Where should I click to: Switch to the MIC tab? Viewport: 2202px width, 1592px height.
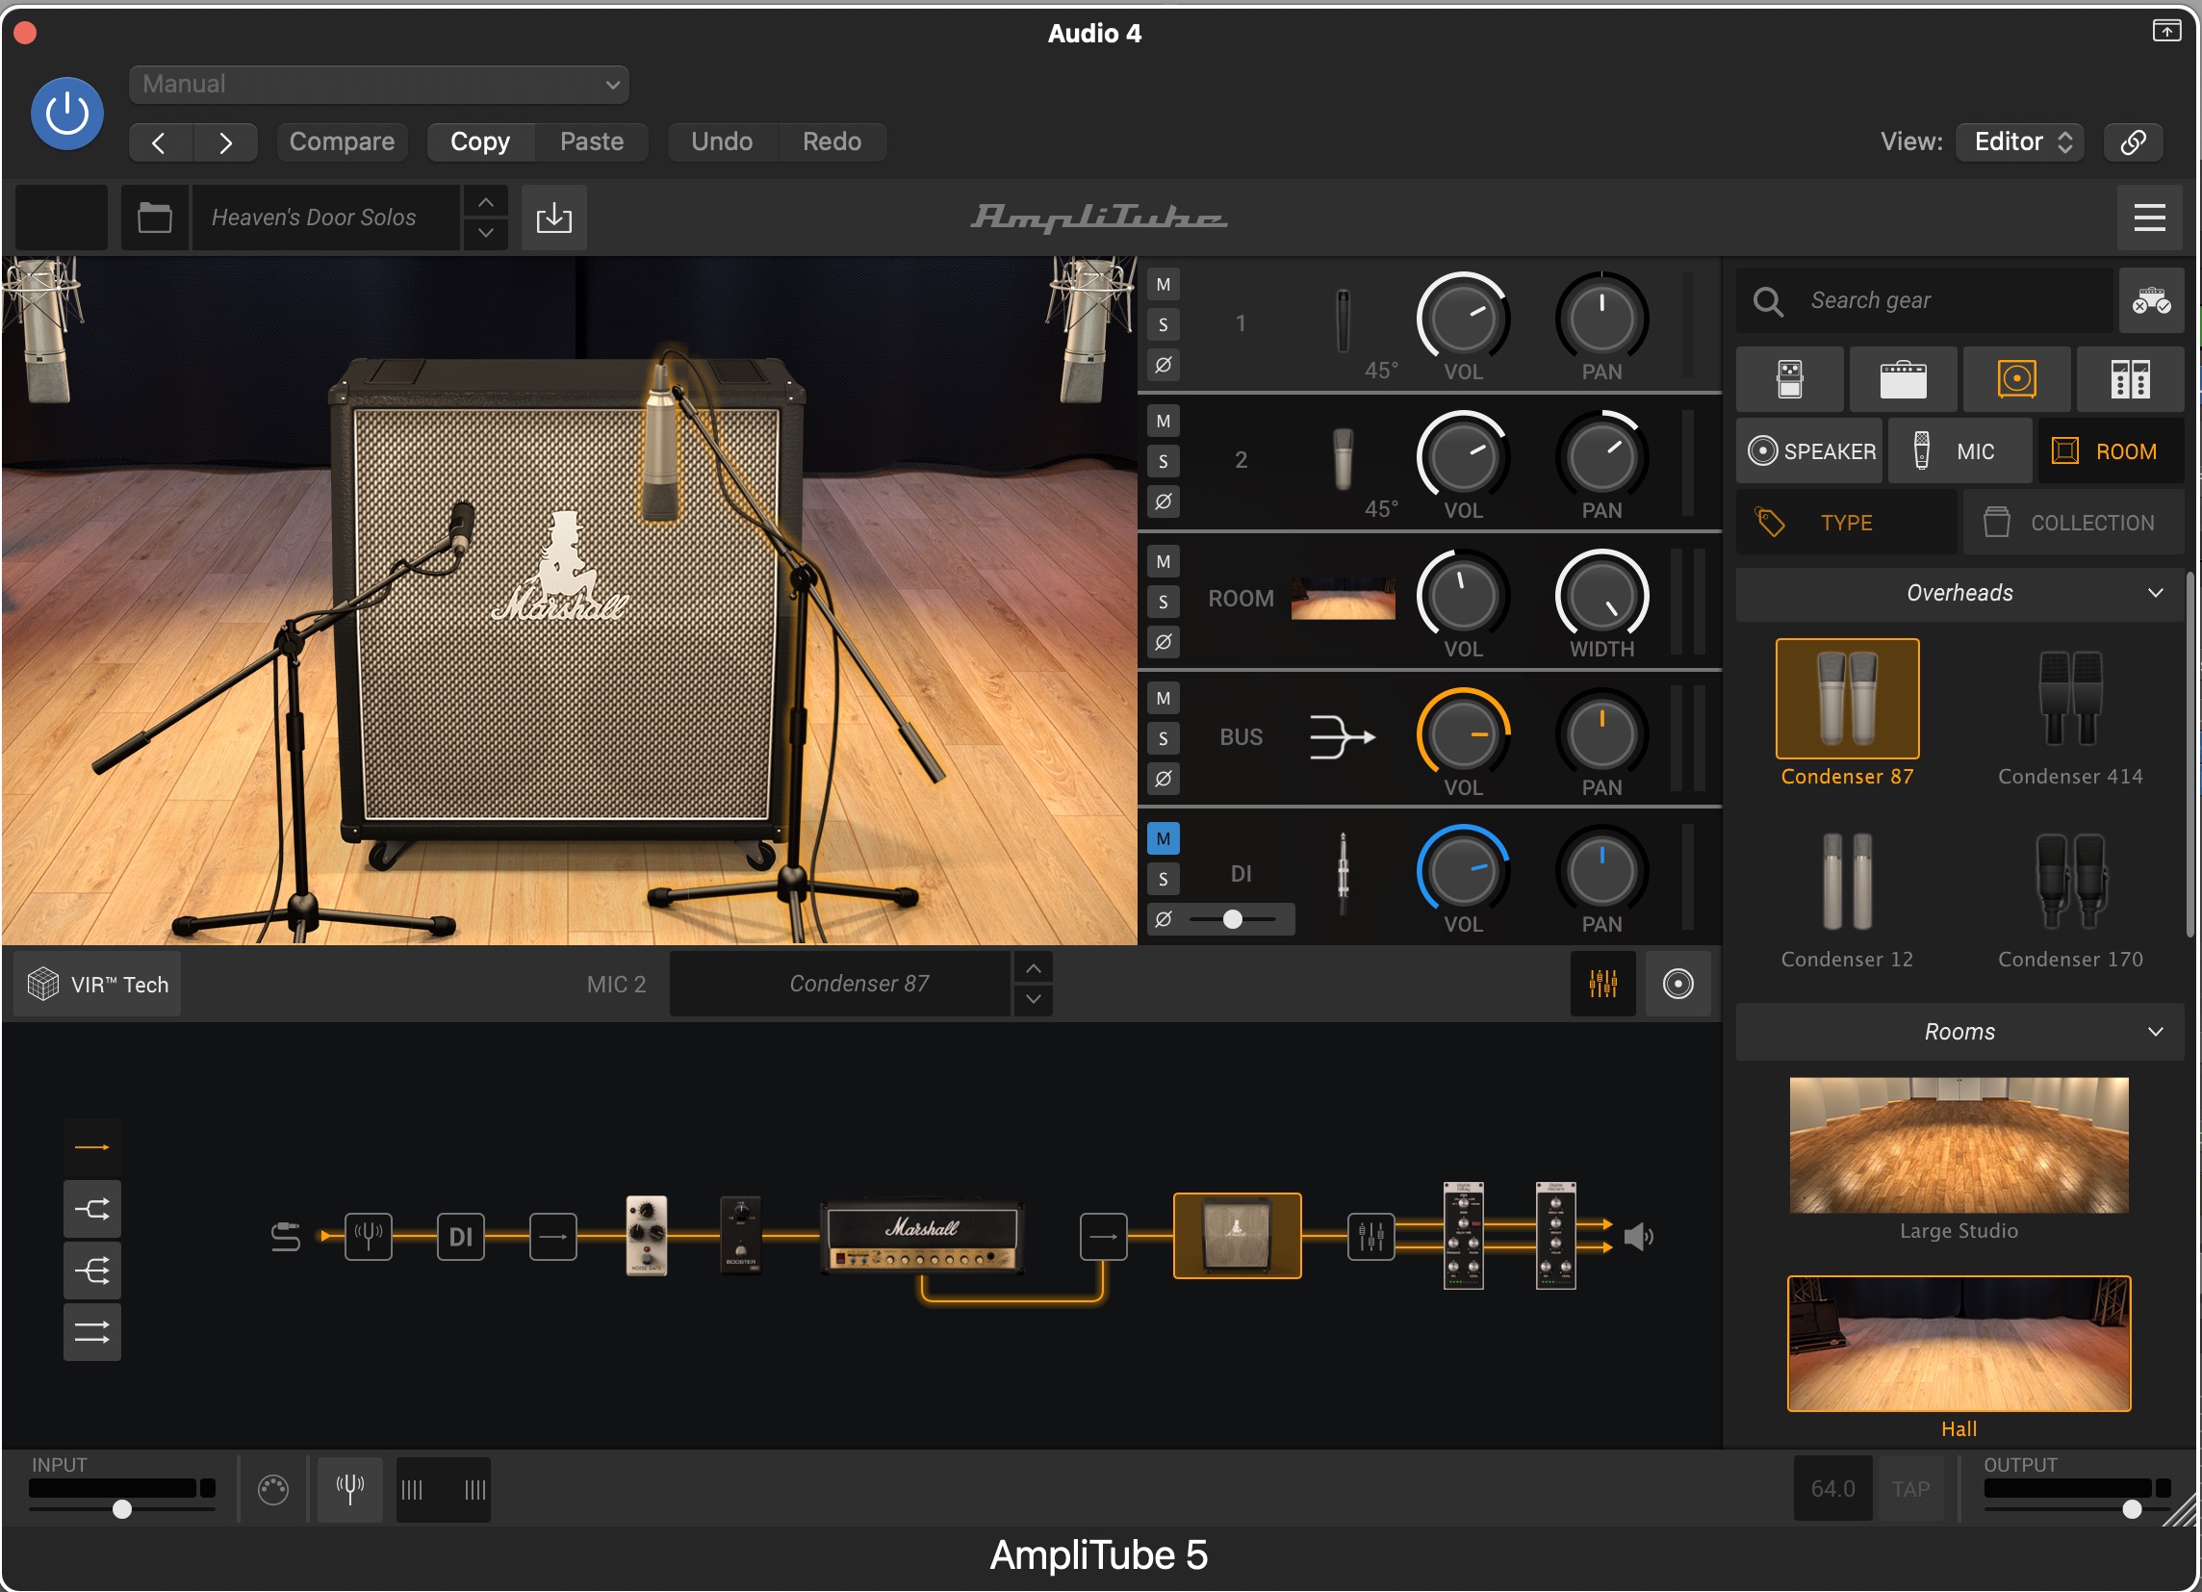[1959, 451]
